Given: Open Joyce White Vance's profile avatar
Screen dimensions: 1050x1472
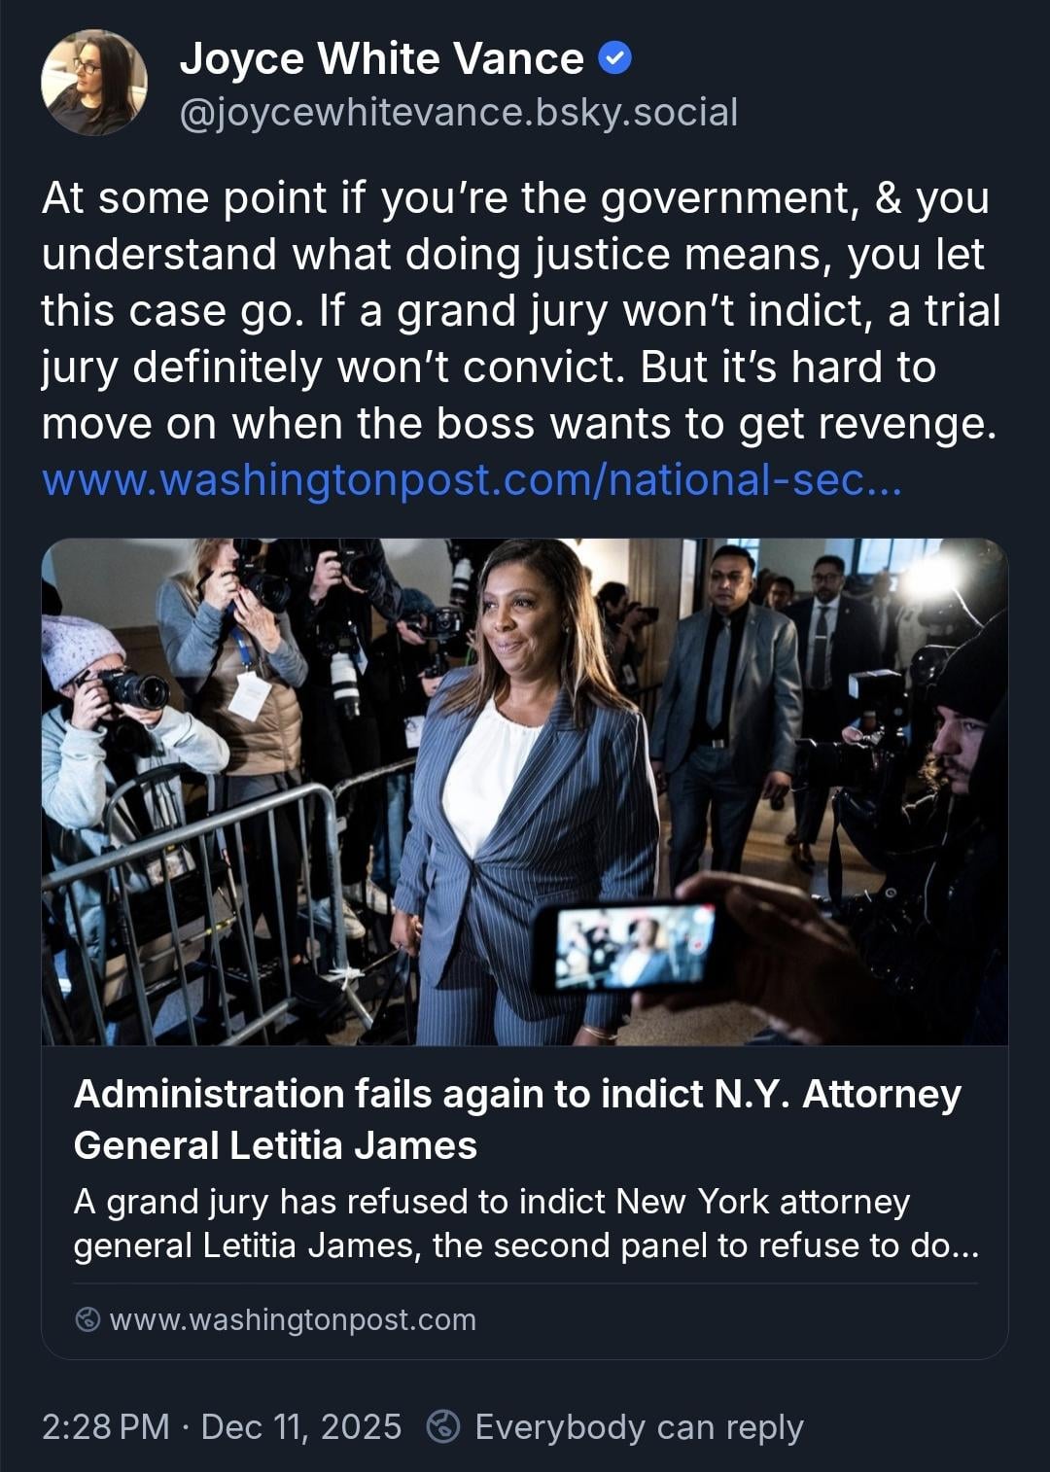Looking at the screenshot, I should [94, 83].
